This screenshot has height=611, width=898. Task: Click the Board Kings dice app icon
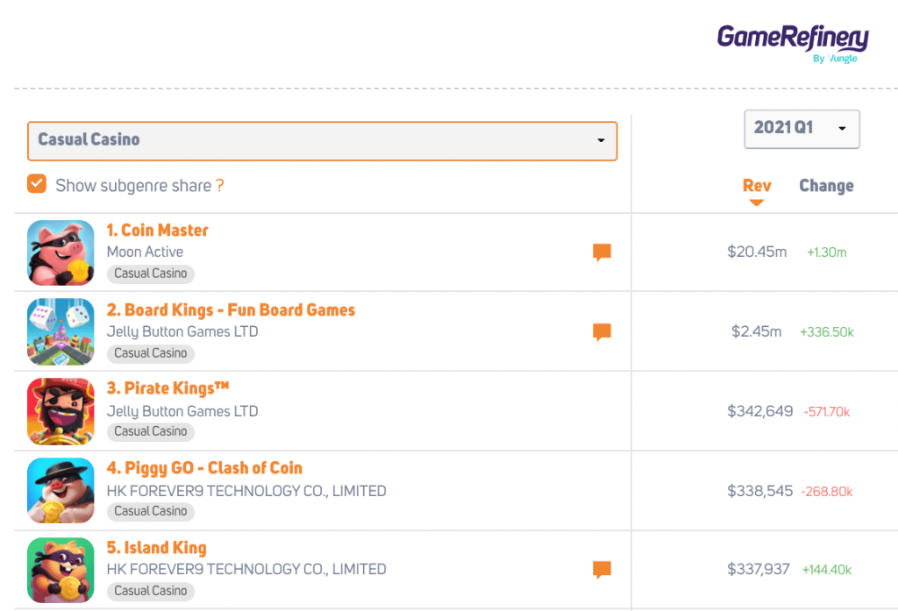click(x=61, y=332)
